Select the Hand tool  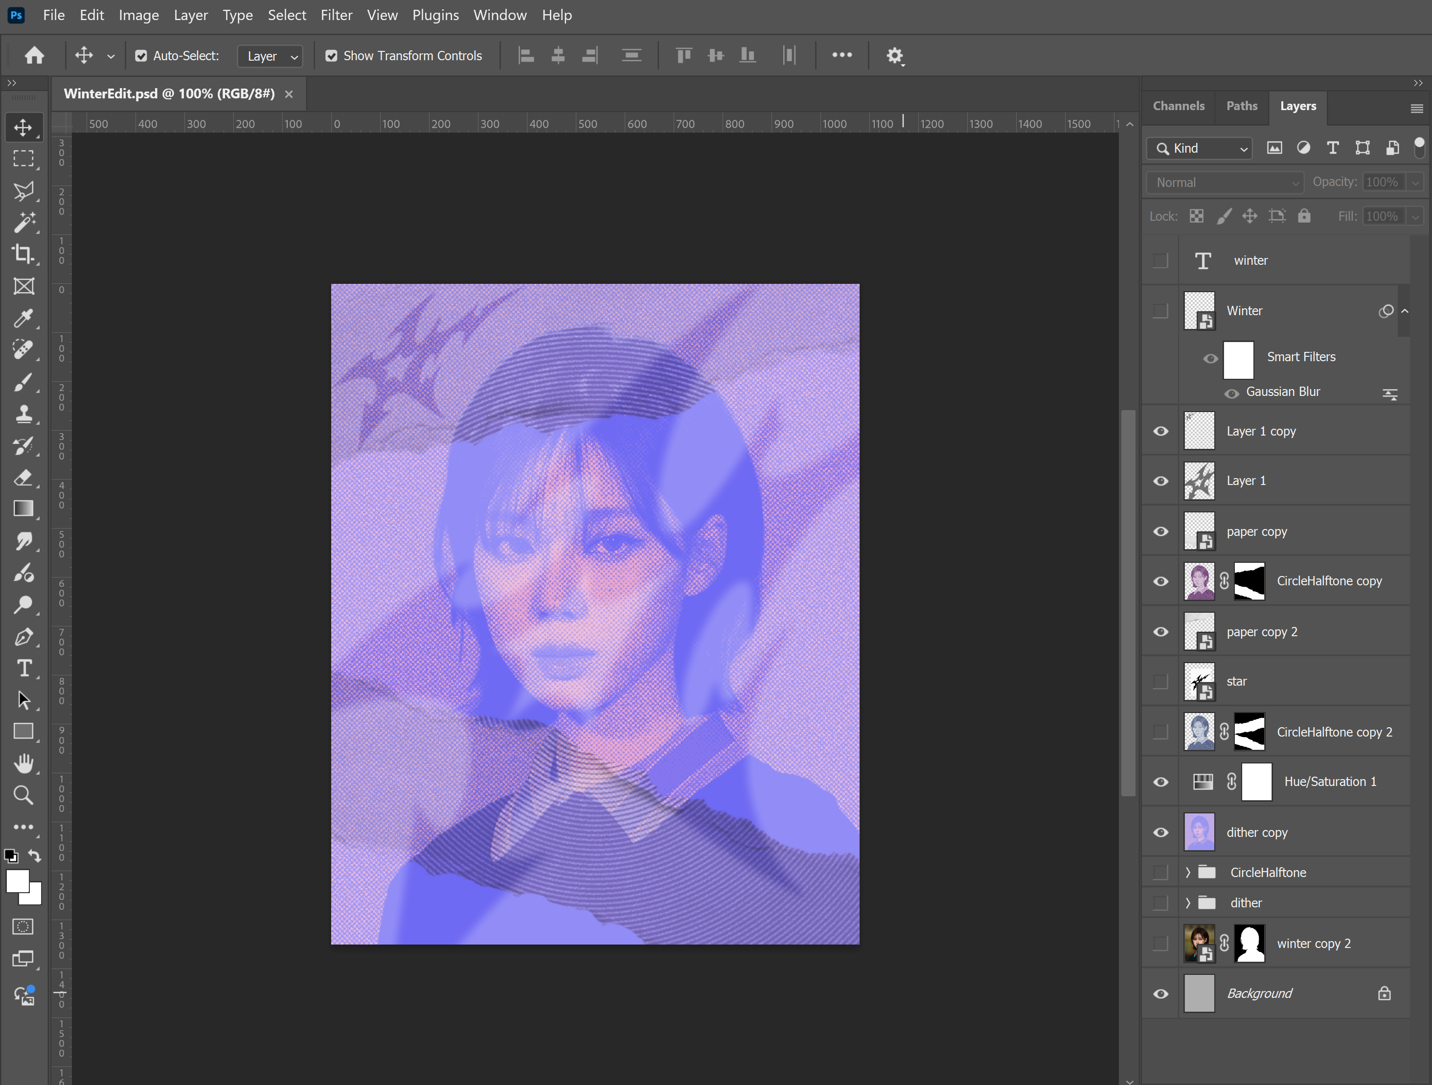(x=23, y=763)
